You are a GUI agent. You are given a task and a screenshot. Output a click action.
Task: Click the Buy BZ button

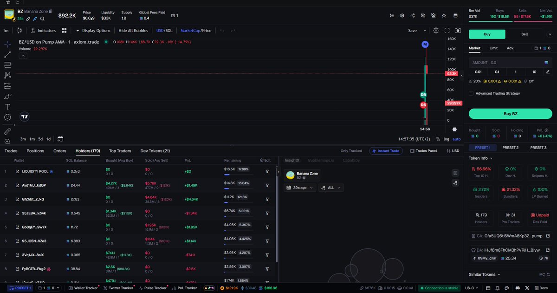click(x=511, y=114)
